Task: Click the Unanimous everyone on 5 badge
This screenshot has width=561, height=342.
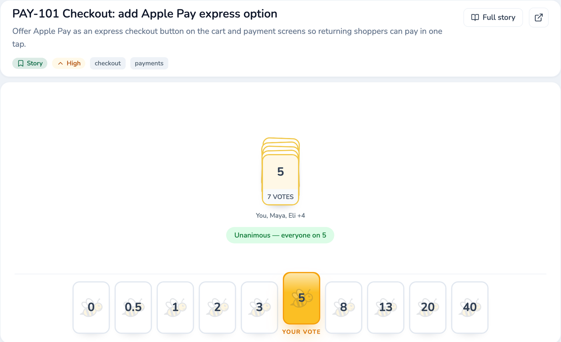Action: 280,235
